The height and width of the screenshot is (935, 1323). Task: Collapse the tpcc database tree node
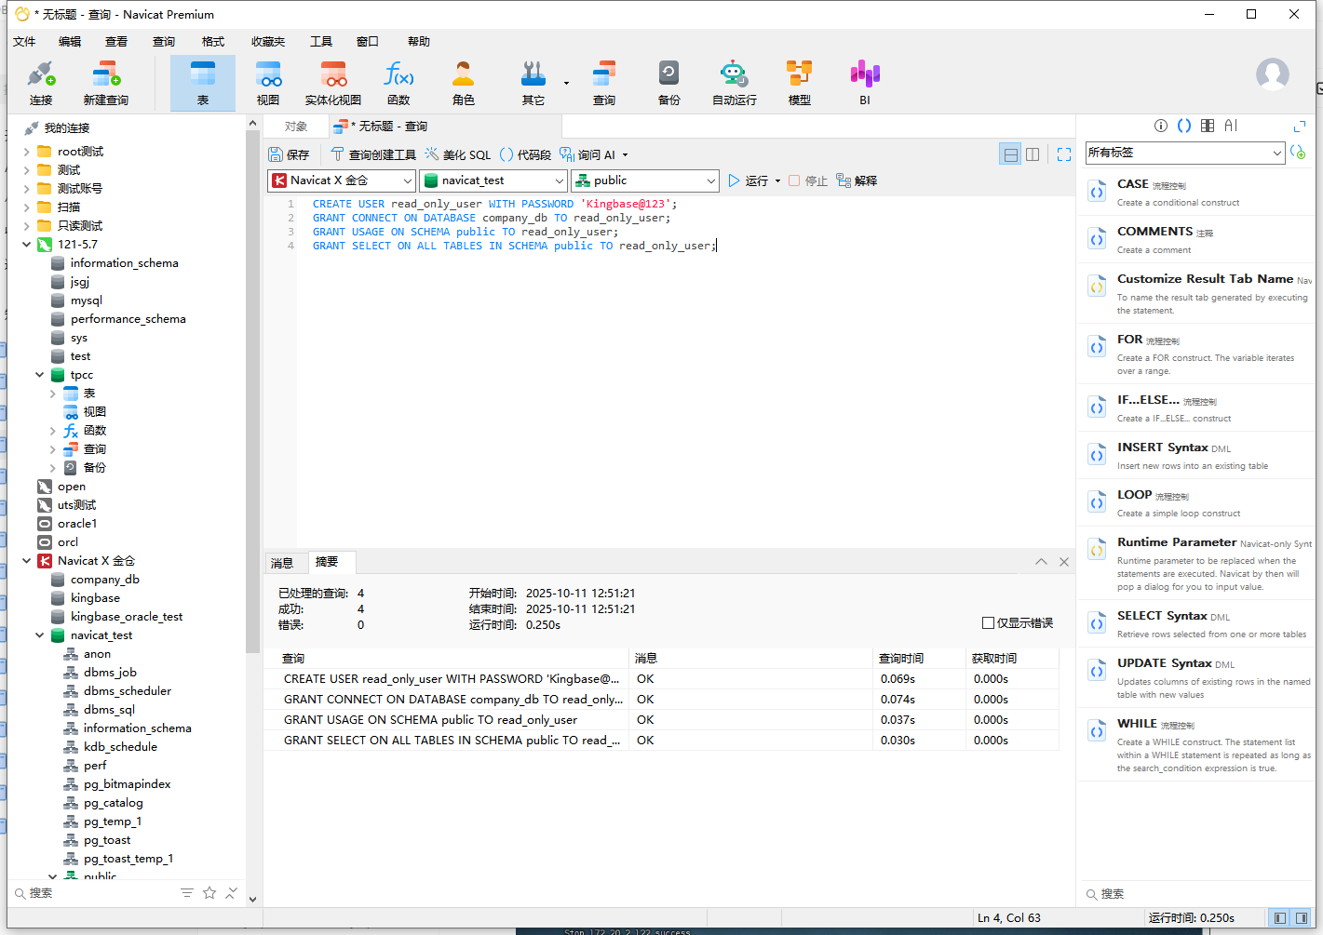coord(39,375)
